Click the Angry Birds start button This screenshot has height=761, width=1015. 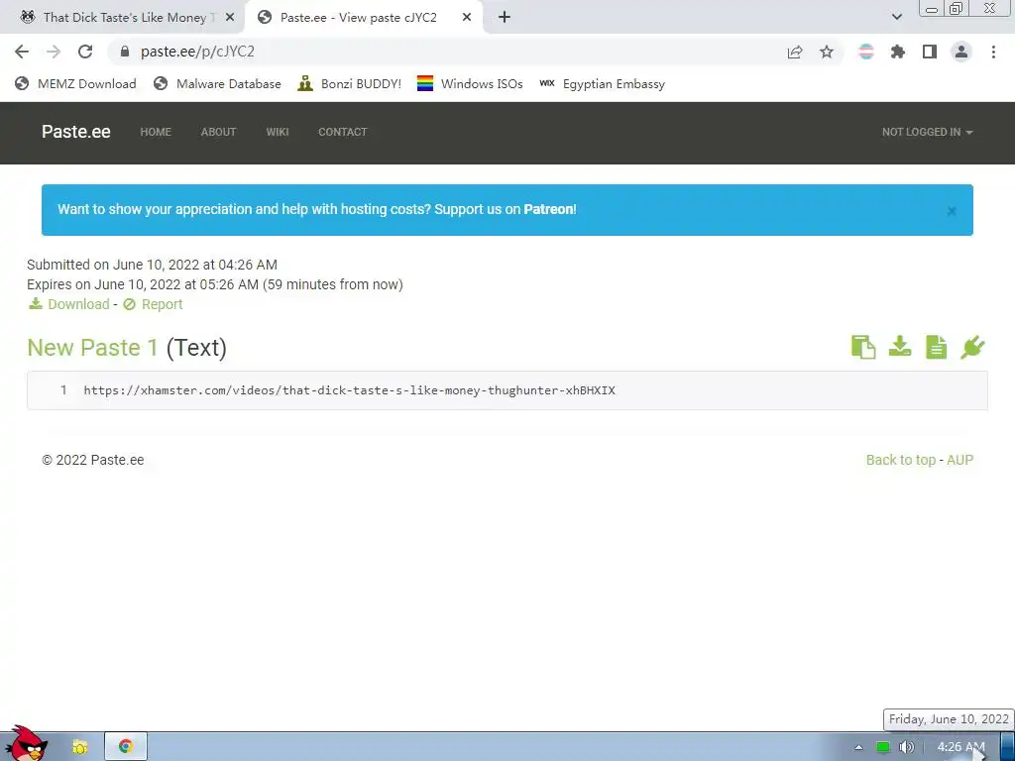(x=27, y=744)
